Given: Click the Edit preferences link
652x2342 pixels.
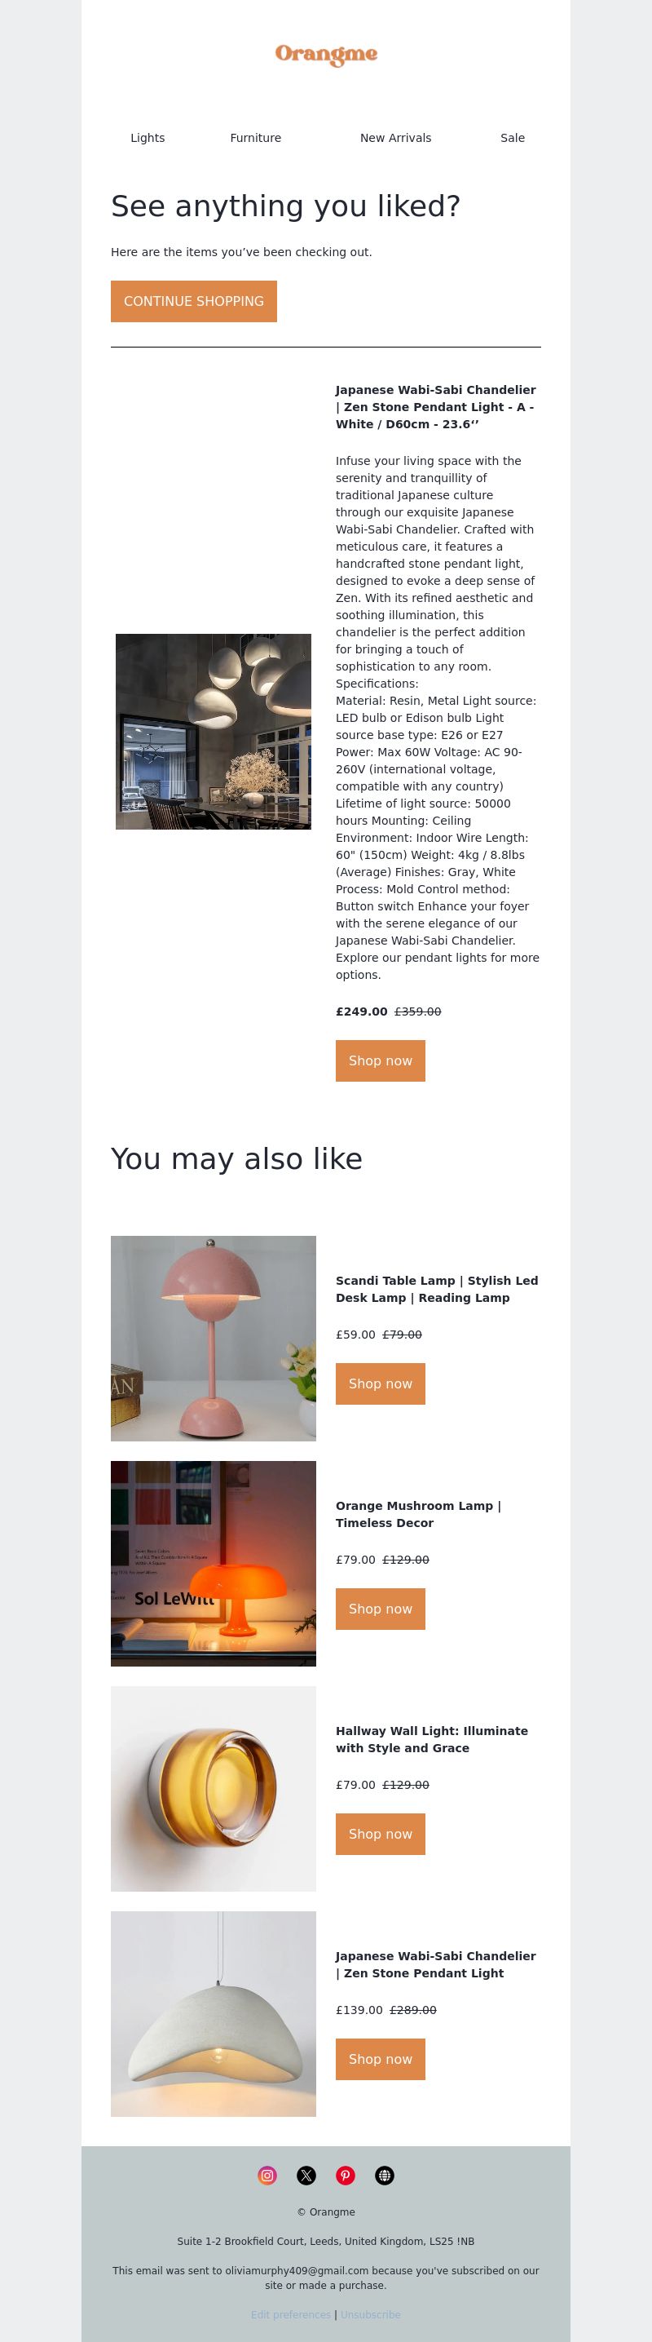Looking at the screenshot, I should coord(291,2315).
